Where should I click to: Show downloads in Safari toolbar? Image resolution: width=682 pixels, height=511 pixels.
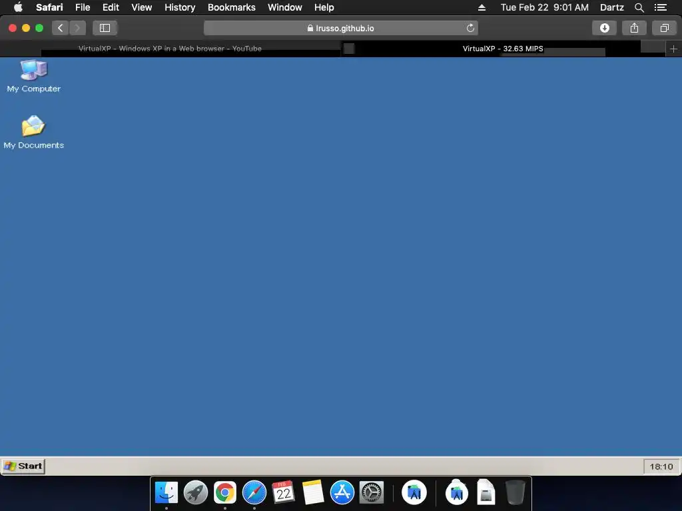tap(604, 28)
